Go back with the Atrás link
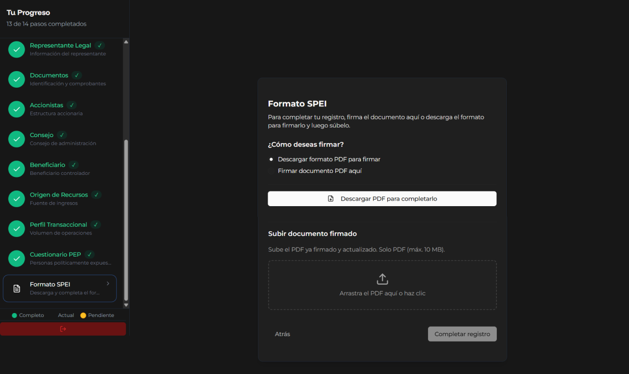The height and width of the screenshot is (374, 629). pos(283,334)
